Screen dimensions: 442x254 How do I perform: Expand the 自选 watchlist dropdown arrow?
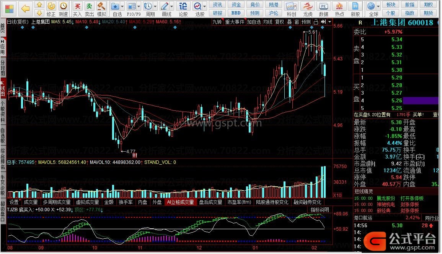click(x=122, y=6)
